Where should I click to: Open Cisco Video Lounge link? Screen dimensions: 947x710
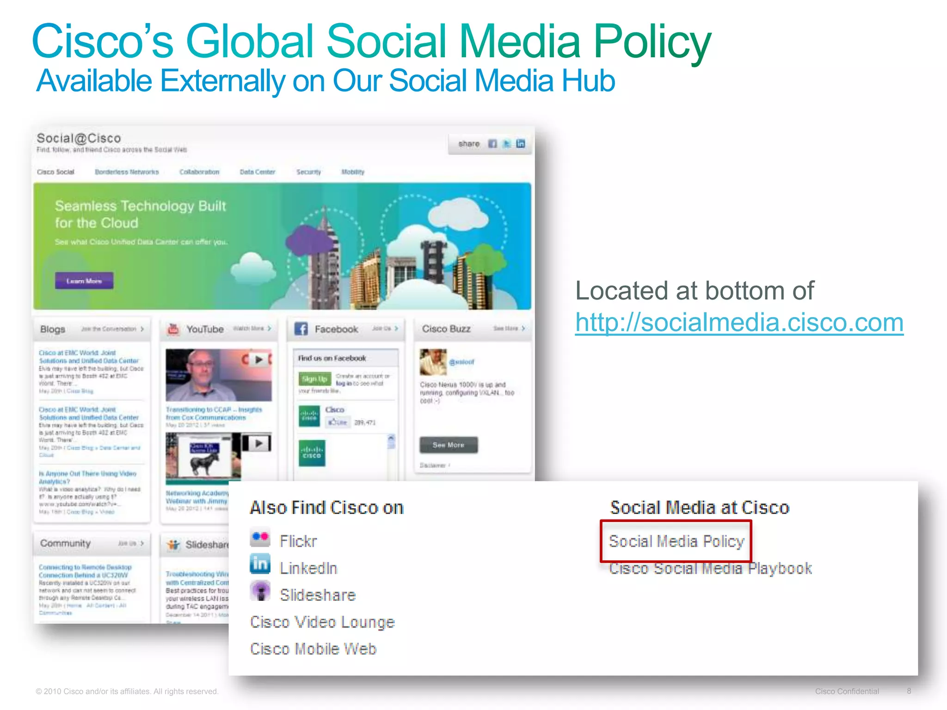coord(322,622)
